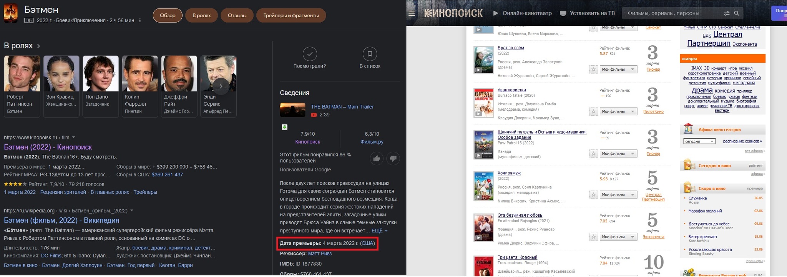Open Служанка in Скоро в кино
The image size is (787, 277).
click(x=697, y=198)
